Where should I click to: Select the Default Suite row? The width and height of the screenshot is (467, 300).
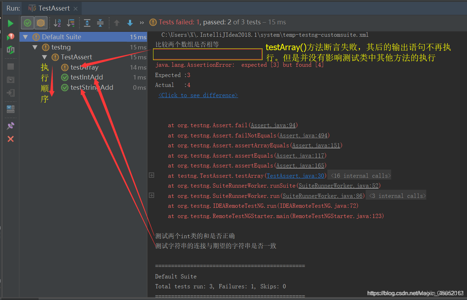(x=84, y=37)
